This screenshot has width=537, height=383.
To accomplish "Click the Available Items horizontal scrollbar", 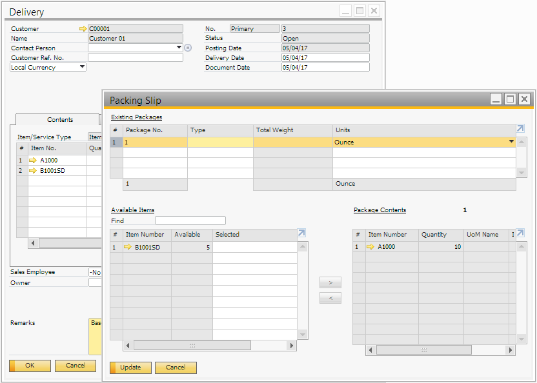I will 192,346.
